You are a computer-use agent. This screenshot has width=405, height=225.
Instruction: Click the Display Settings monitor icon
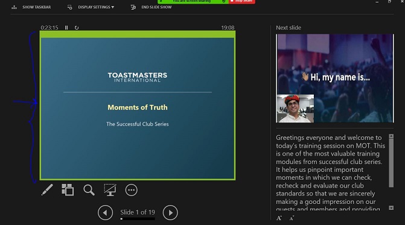(x=70, y=7)
